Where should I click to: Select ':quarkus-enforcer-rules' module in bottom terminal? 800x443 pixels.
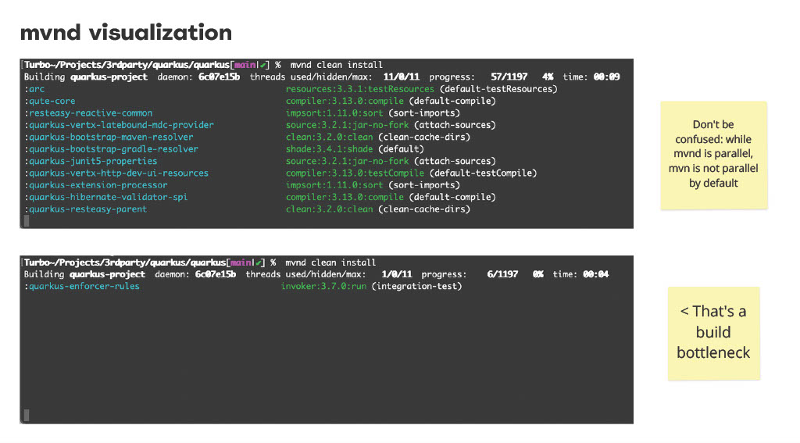tap(81, 286)
